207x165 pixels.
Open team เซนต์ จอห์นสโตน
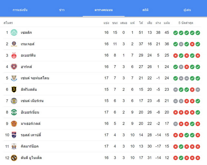pos(35,78)
